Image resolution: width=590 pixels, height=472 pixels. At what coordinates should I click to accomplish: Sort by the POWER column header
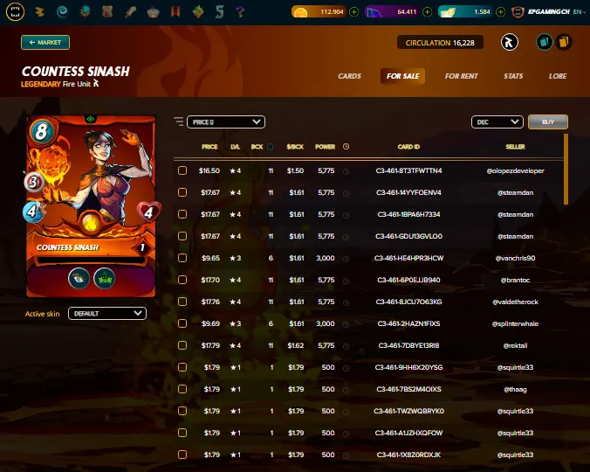[x=325, y=147]
